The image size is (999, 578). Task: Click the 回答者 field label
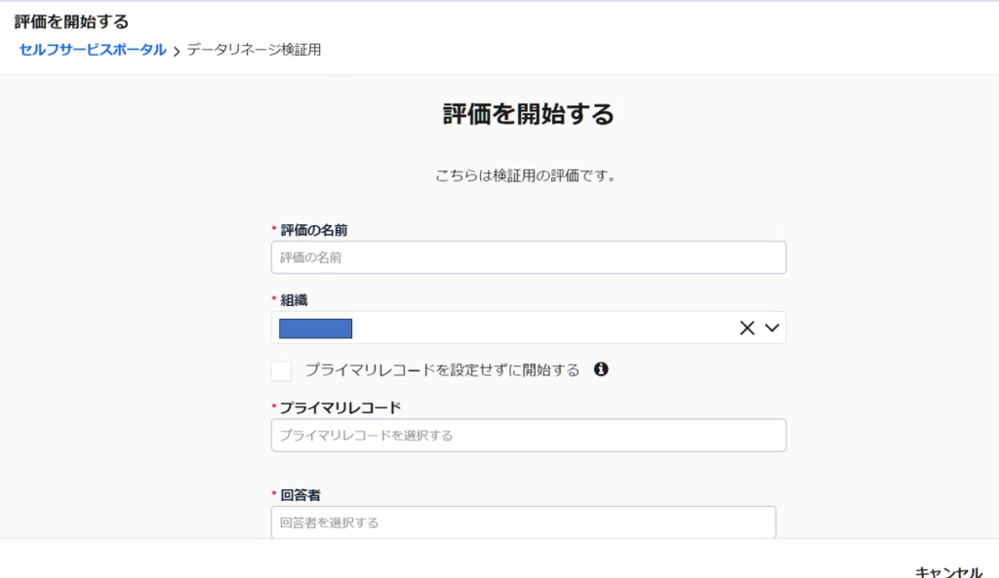click(x=300, y=495)
